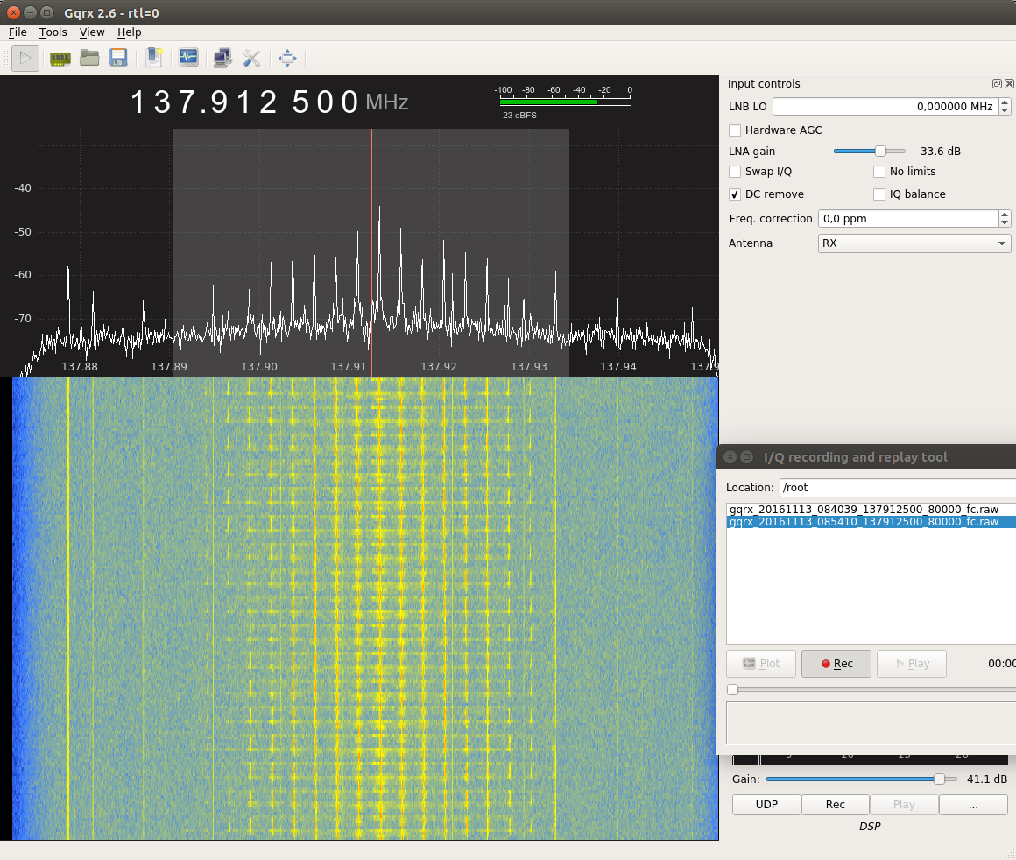
Task: Click the audio Play button above DSP
Action: pos(904,804)
